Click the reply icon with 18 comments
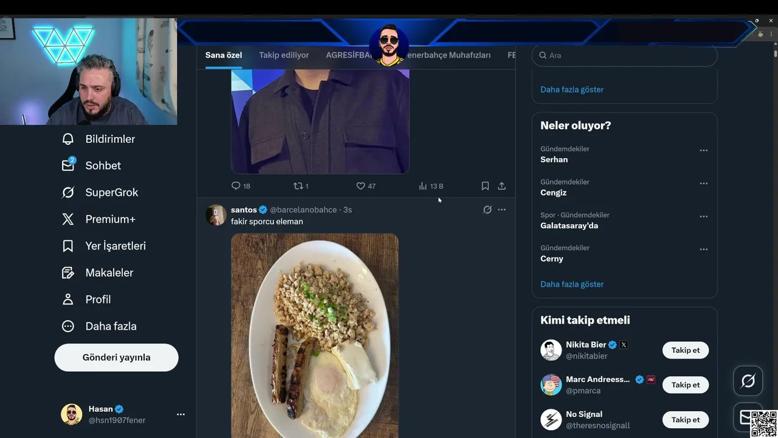Screen dimensions: 778x438 pyautogui.click(x=236, y=186)
